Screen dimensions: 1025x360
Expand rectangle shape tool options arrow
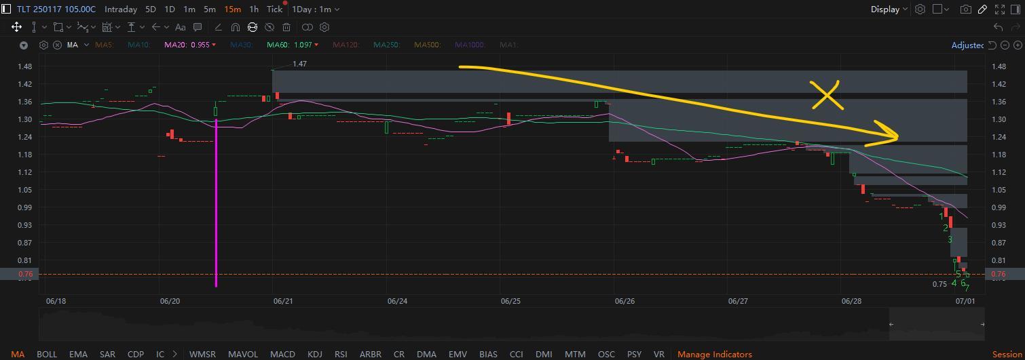coord(69,27)
